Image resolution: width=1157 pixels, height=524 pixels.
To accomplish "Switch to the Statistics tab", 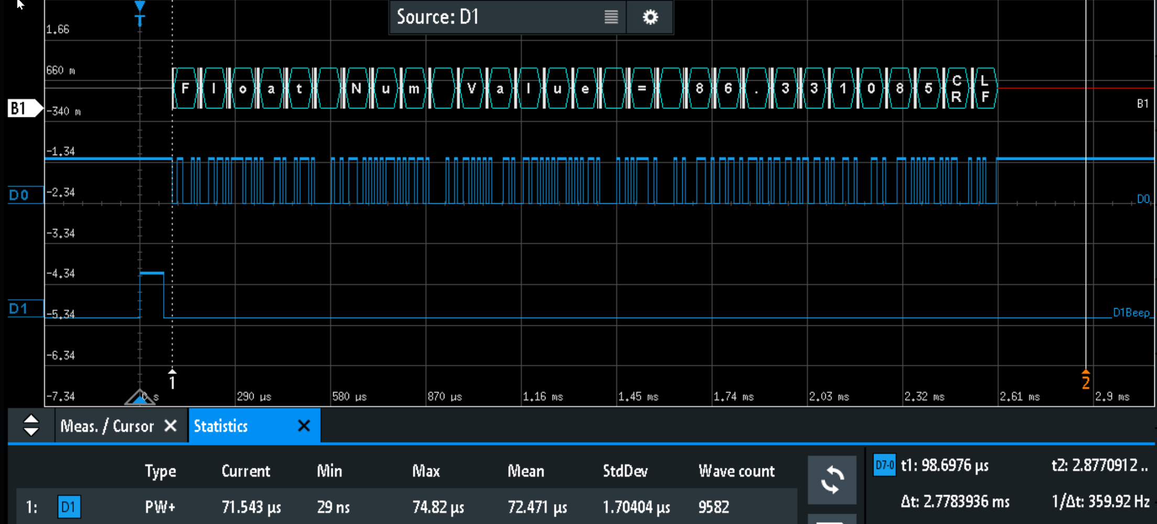I will coord(221,425).
